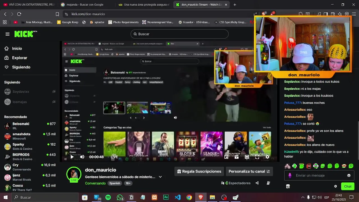
Task: Click the Windows taskbar Buscar box
Action: (45, 198)
